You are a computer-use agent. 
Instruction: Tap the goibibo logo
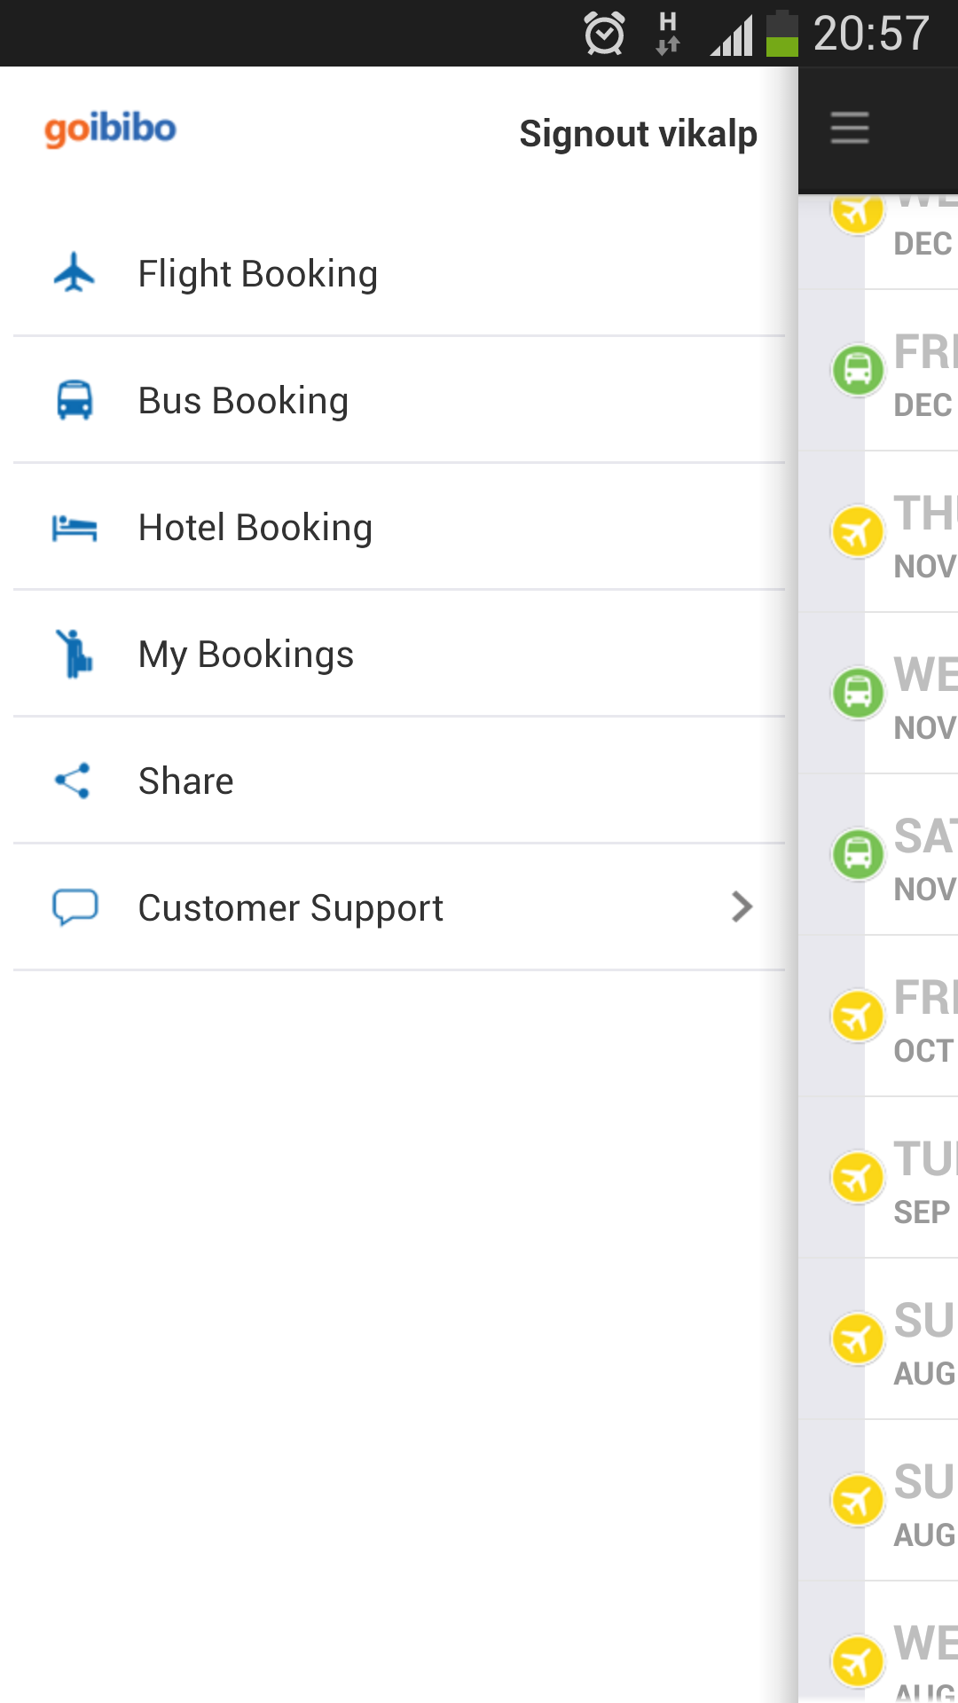tap(111, 129)
